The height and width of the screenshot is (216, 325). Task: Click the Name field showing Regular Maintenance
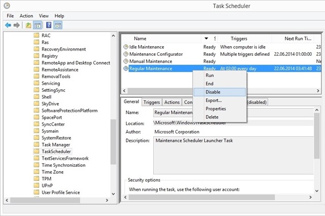[234, 113]
